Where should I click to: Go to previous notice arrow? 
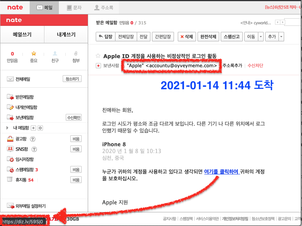click(x=278, y=22)
